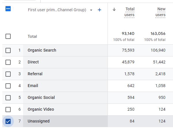Click the Referral channel name
This screenshot has height=130, width=173.
[x=35, y=74]
